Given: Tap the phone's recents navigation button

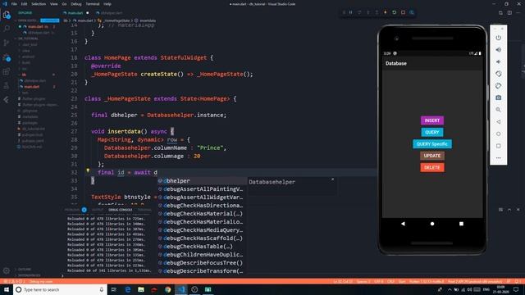Looking at the screenshot, I should (461, 224).
